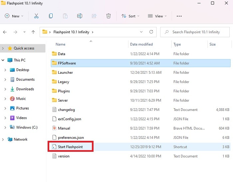Select the Start Flashpoint file name
Screen dimensions: 233x182
(x=70, y=147)
